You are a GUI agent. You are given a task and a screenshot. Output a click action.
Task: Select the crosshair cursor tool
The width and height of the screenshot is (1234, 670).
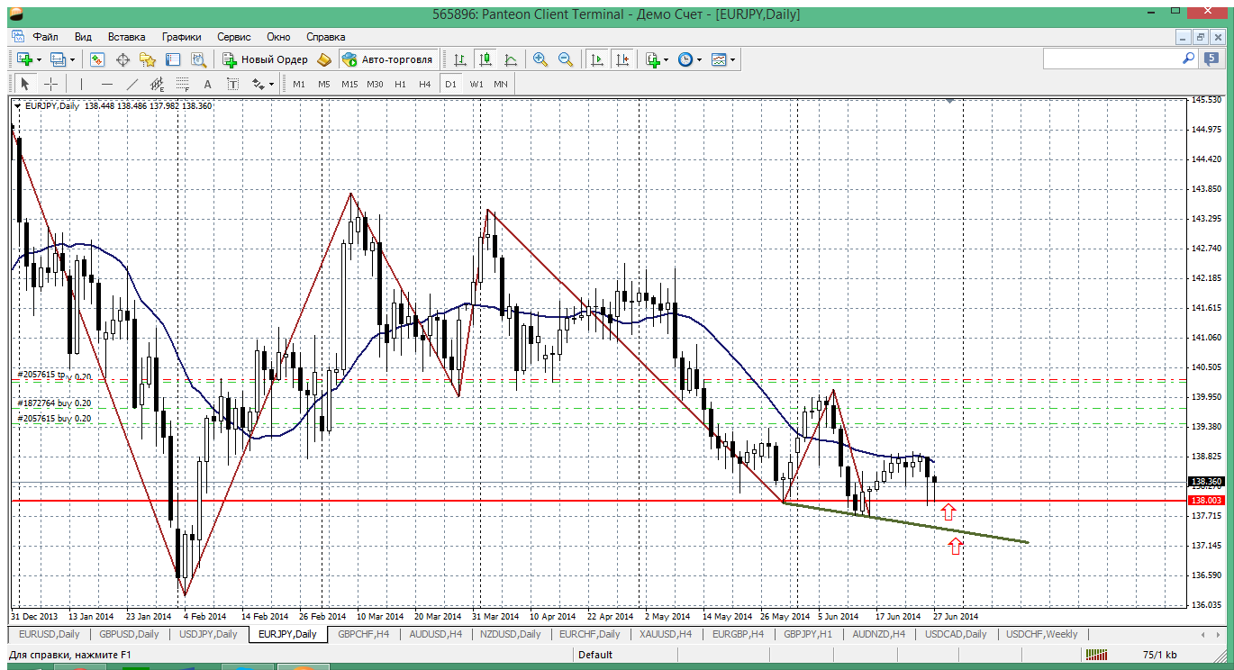click(x=51, y=84)
